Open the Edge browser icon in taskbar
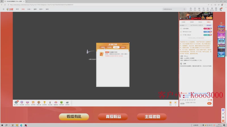The image size is (227, 127). (x=21, y=125)
